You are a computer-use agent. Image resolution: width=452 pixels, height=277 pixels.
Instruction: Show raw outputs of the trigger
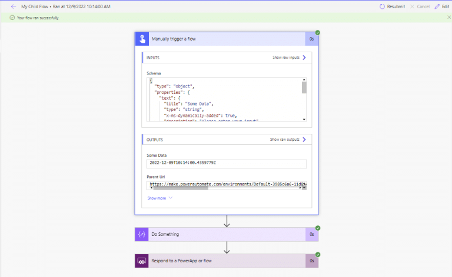[288, 139]
